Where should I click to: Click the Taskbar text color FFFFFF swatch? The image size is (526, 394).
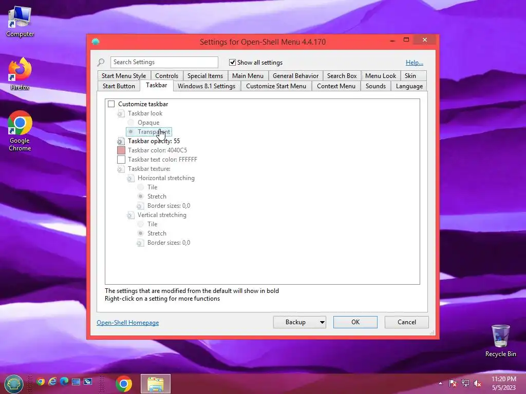[121, 160]
